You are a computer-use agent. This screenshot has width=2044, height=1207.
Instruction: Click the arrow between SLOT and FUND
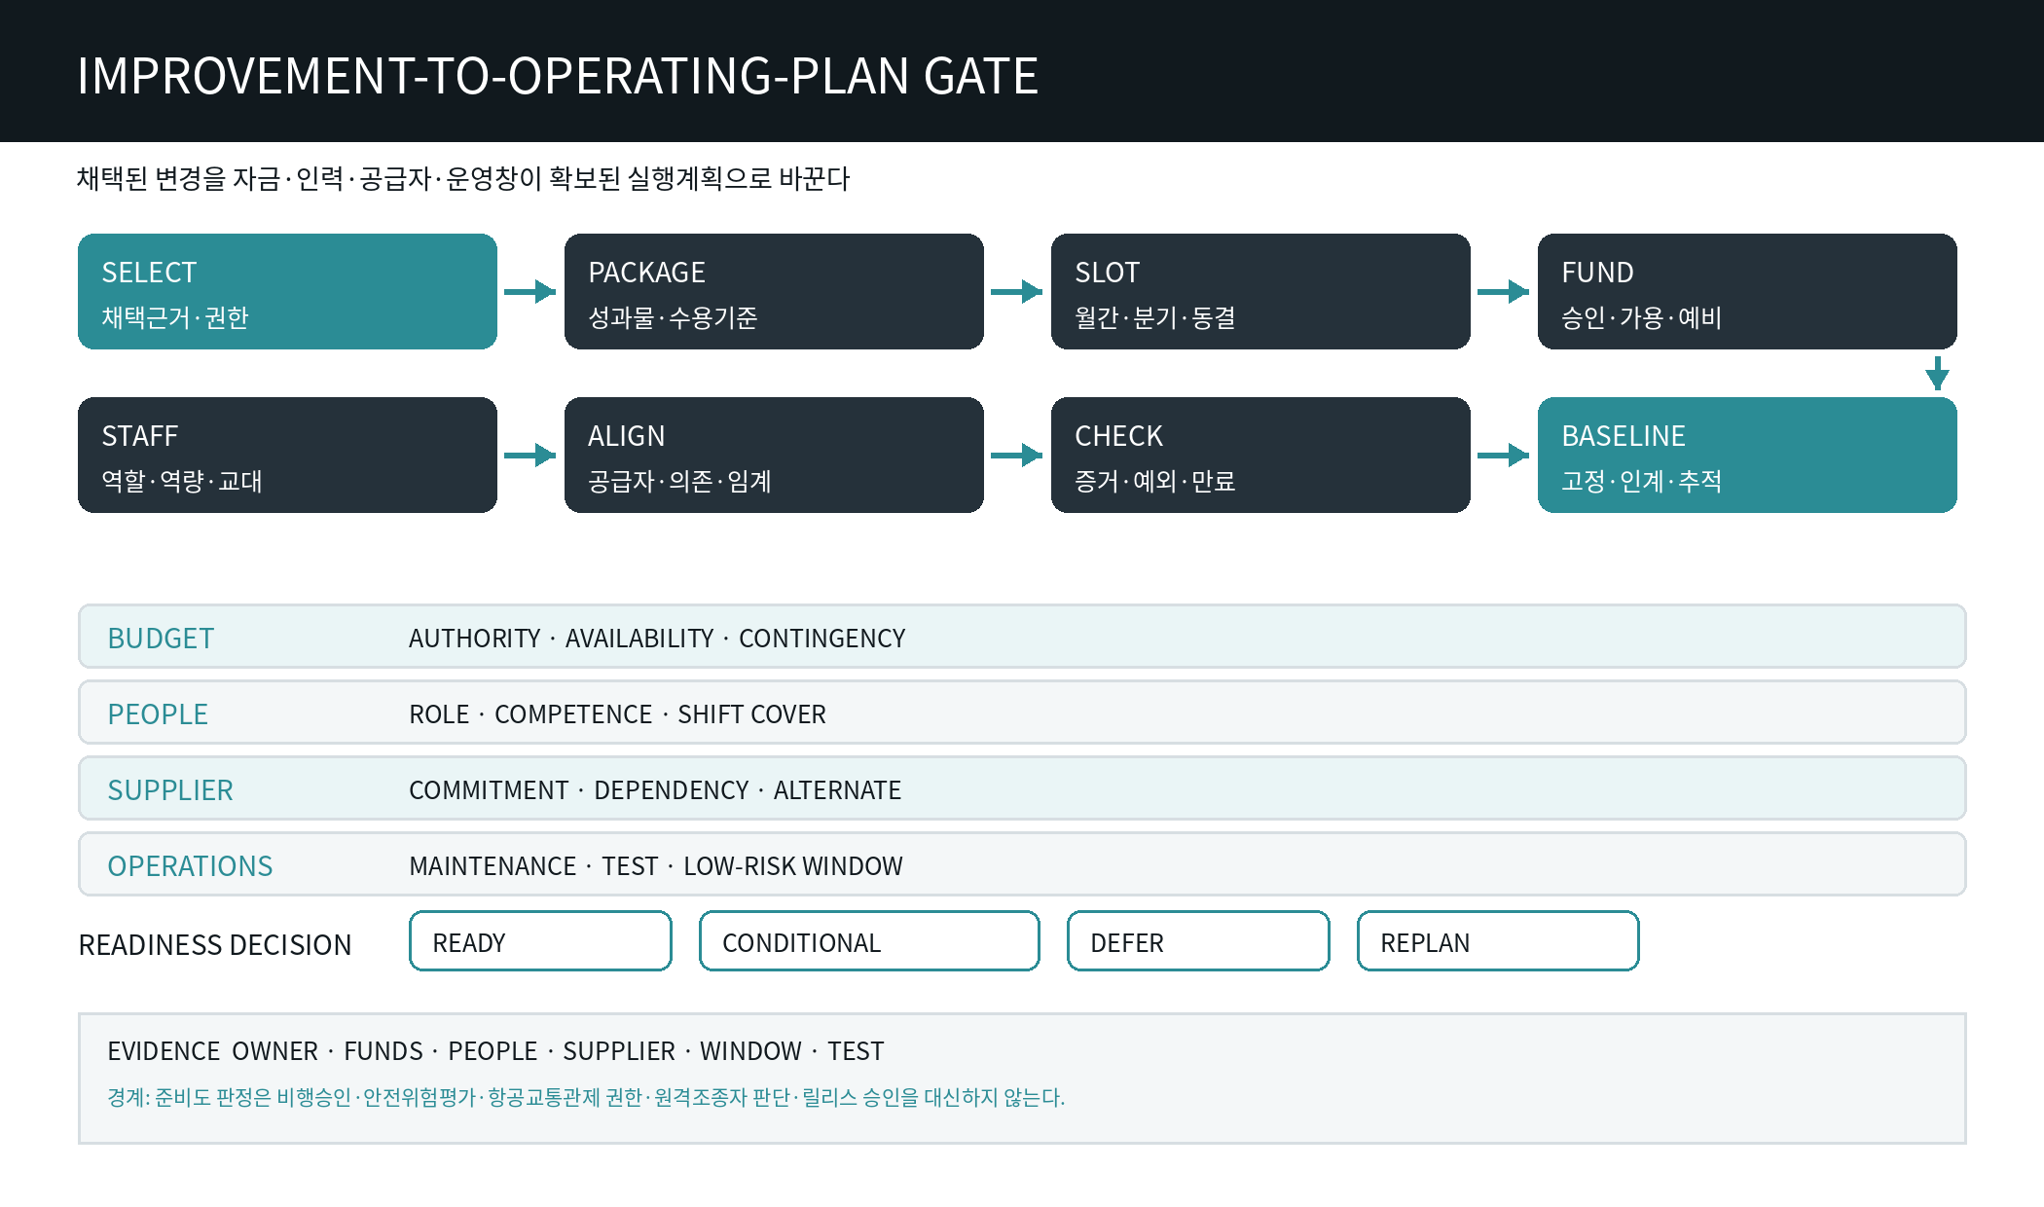tap(1504, 291)
